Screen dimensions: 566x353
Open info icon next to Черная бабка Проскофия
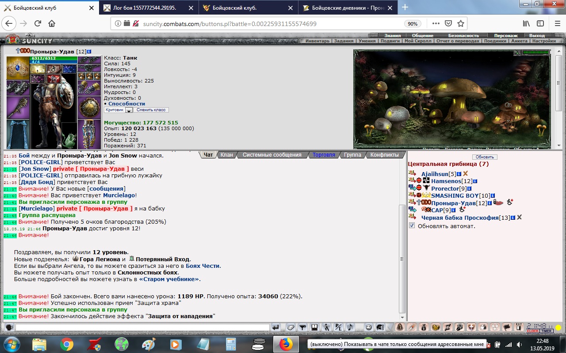(x=513, y=218)
